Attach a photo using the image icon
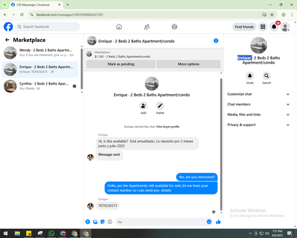This screenshot has height=238, width=297. point(95,222)
